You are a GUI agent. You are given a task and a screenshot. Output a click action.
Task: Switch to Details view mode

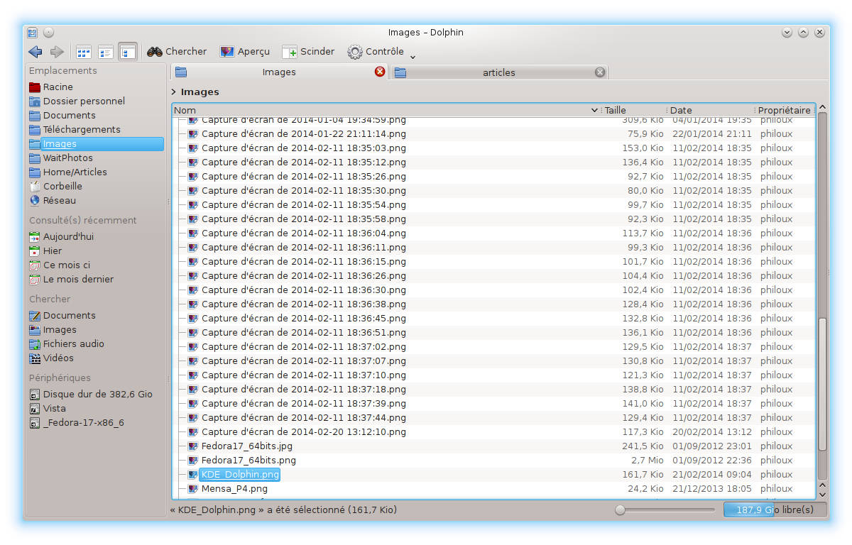tap(128, 52)
